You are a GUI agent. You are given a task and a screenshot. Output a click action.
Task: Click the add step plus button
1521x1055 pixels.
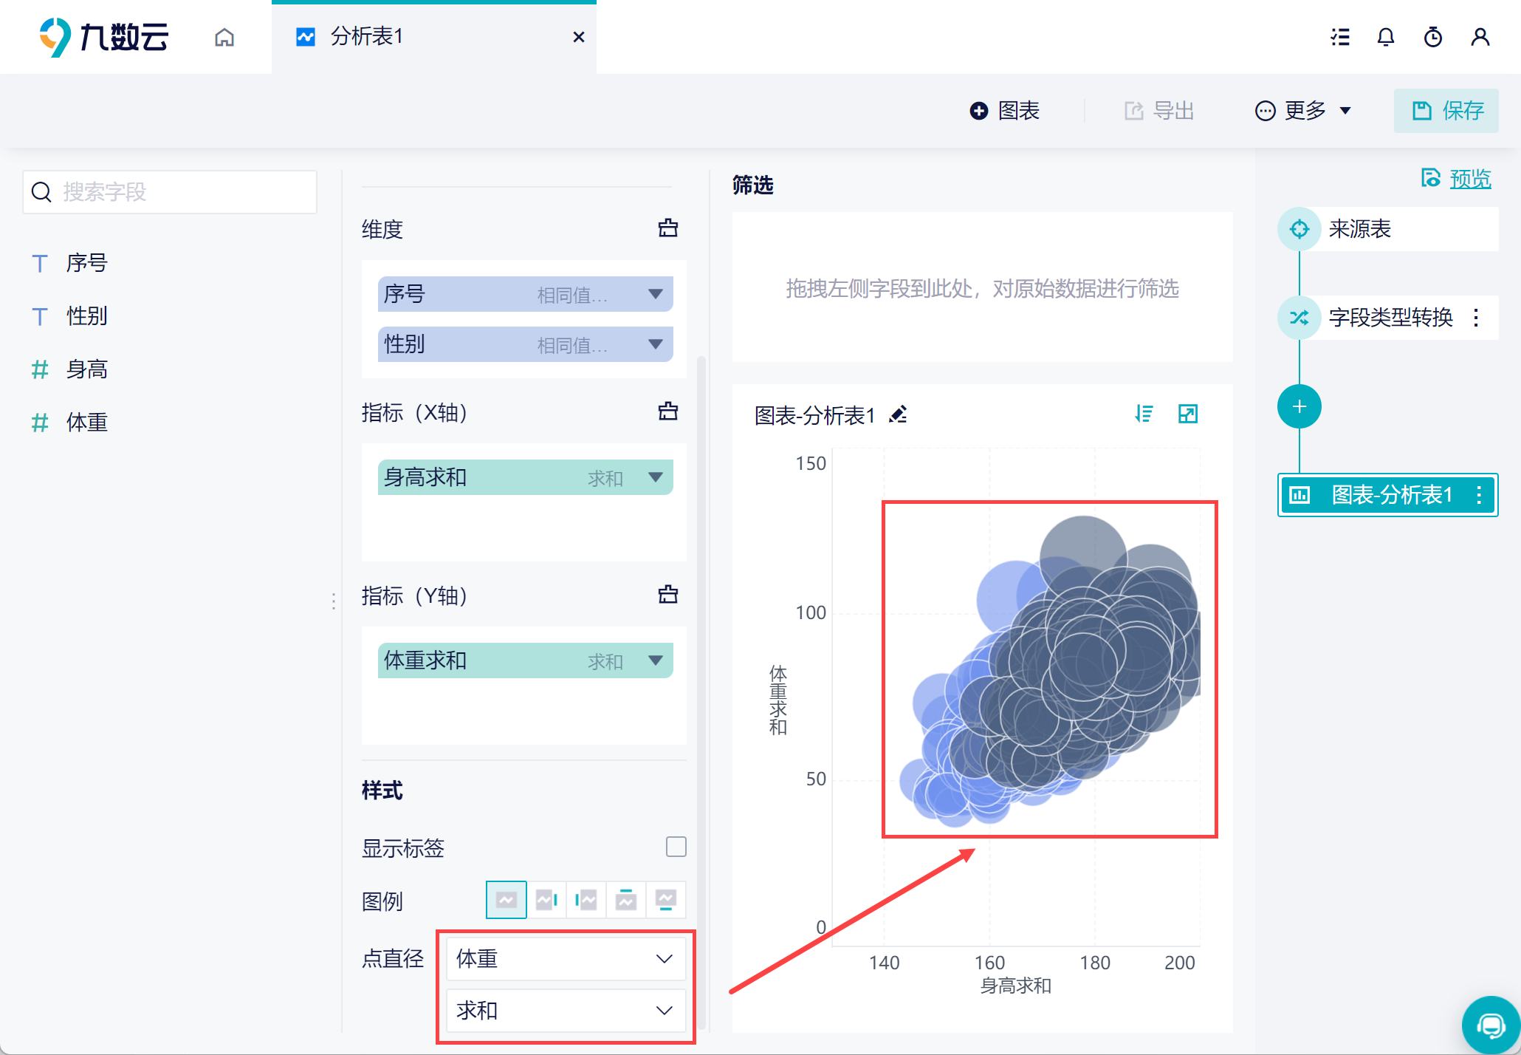tap(1299, 406)
